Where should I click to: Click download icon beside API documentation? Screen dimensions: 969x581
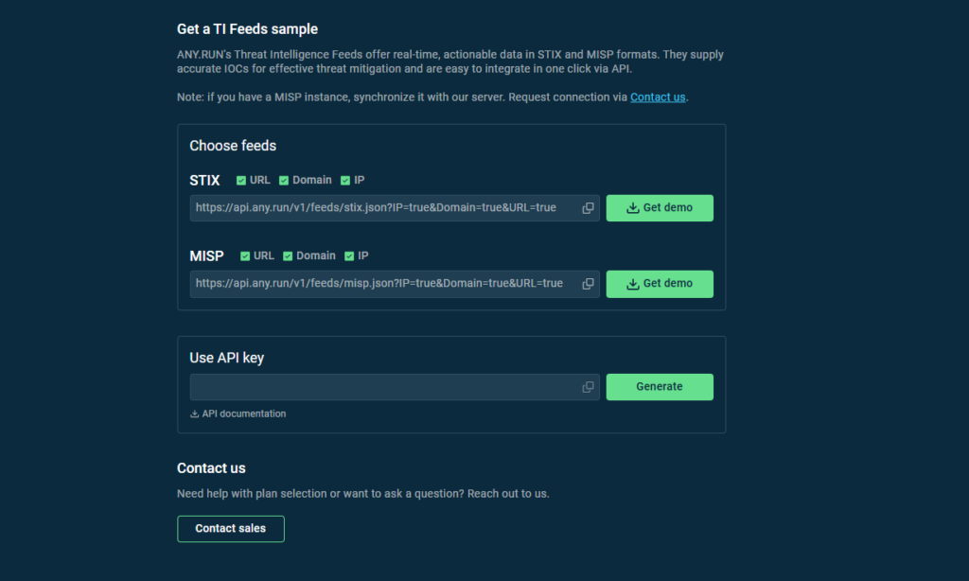pos(195,414)
